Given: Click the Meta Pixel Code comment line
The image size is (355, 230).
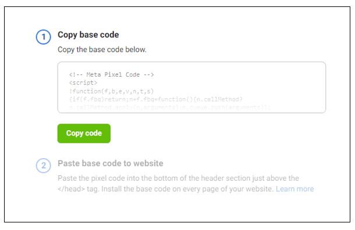Looking at the screenshot, I should click(x=111, y=74).
